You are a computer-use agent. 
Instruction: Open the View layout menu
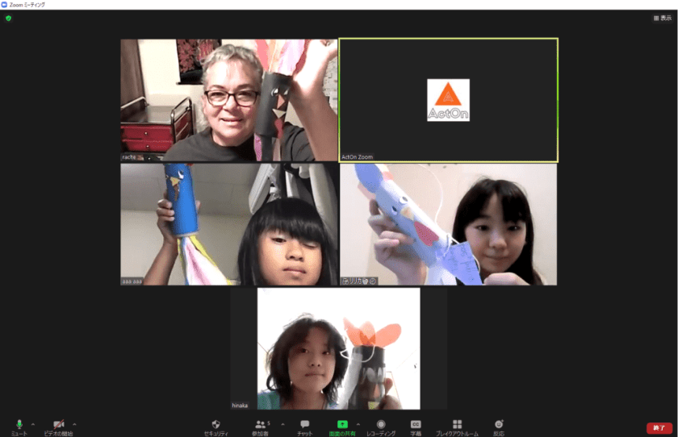[x=661, y=18]
